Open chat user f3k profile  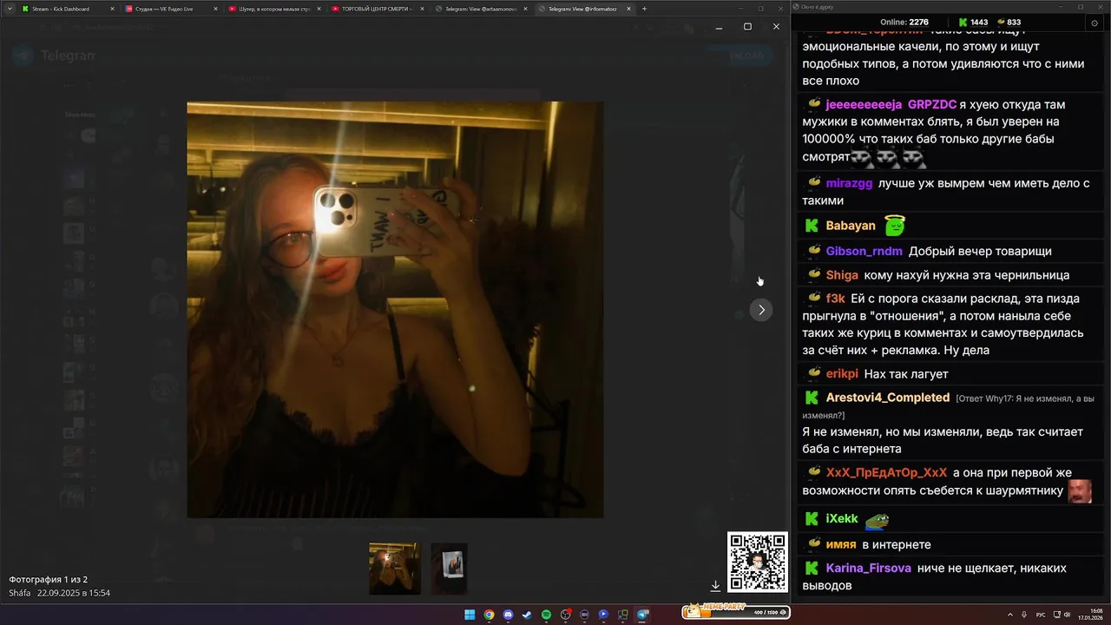[836, 299]
